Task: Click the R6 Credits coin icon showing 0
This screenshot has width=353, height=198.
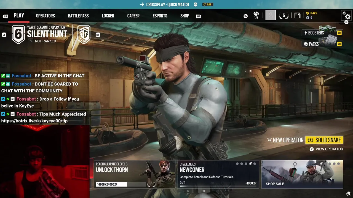Action: [x=308, y=18]
